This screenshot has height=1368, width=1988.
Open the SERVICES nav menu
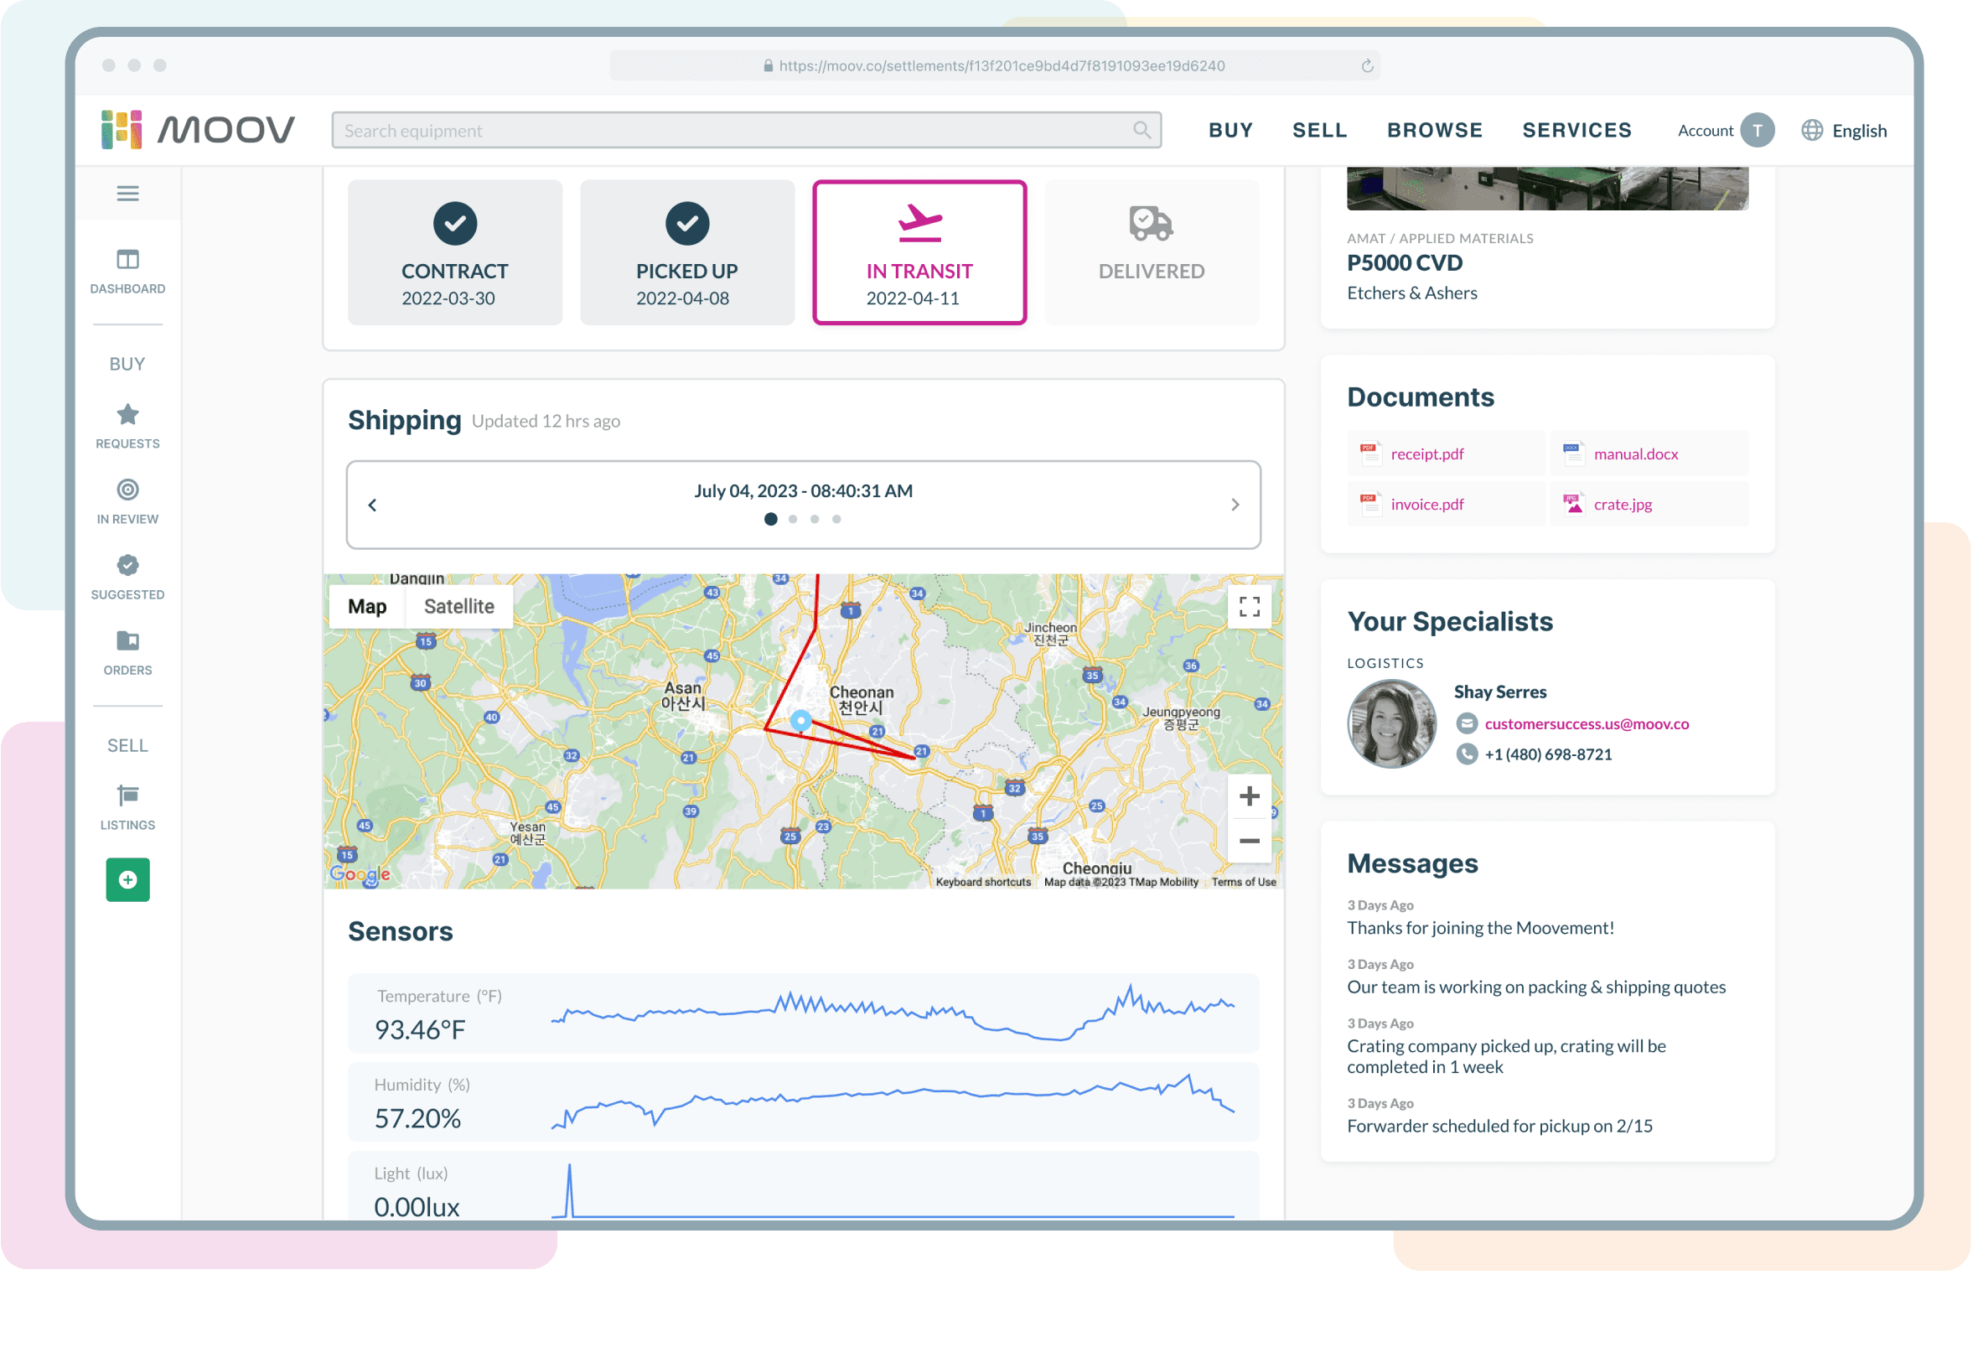coord(1576,130)
